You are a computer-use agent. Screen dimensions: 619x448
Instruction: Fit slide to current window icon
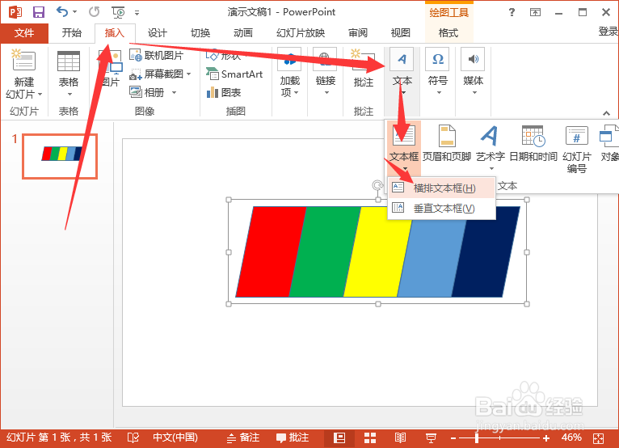(599, 438)
